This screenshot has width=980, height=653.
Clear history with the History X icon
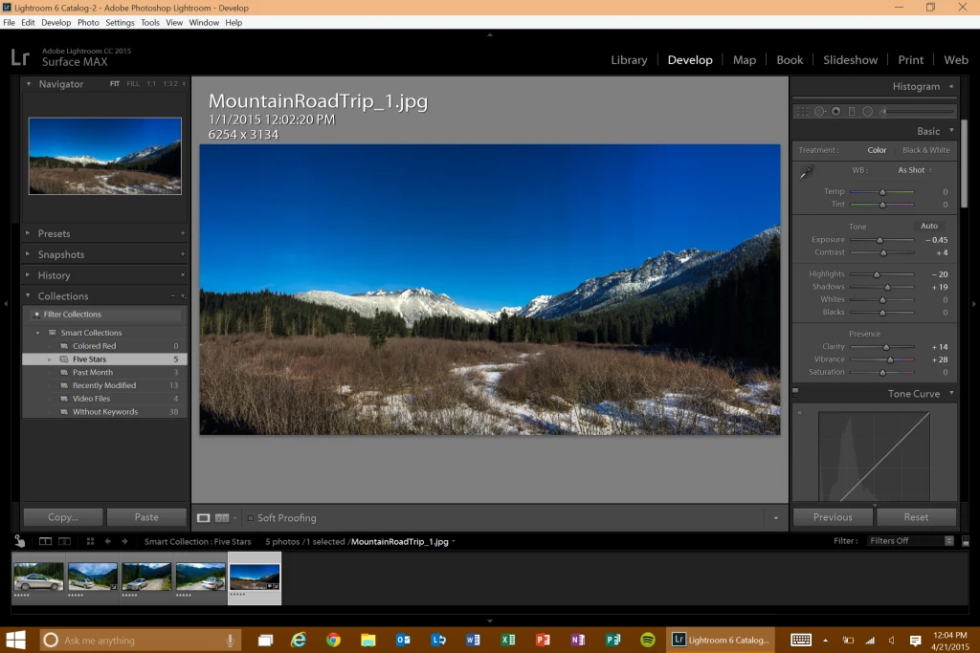183,274
